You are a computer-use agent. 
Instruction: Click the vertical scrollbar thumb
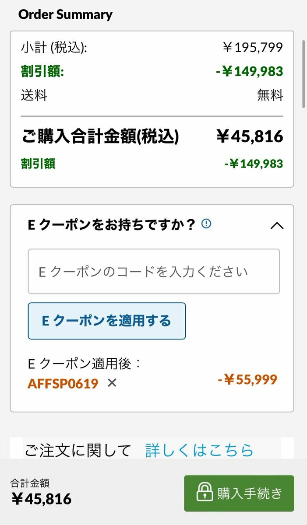303,73
